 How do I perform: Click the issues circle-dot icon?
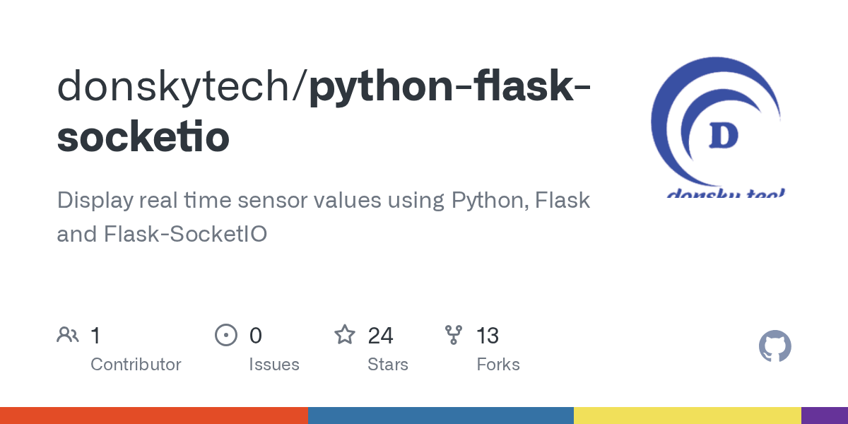point(225,335)
